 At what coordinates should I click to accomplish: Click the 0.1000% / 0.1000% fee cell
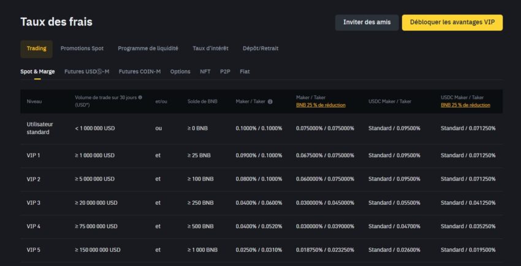(x=259, y=128)
